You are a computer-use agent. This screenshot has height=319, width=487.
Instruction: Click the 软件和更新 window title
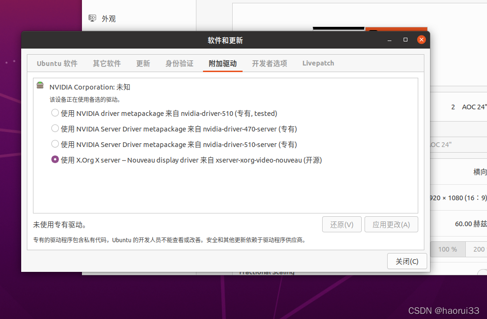(225, 41)
